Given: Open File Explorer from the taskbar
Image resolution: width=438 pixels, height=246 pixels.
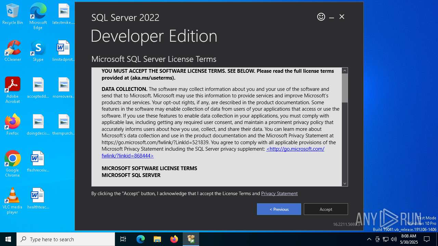Looking at the screenshot, I should (x=157, y=239).
